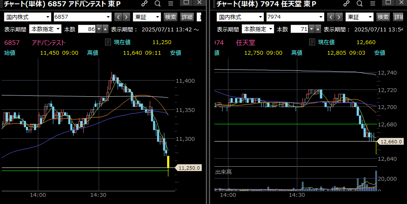Close the 6857 Advantest chart window

click(199, 3)
